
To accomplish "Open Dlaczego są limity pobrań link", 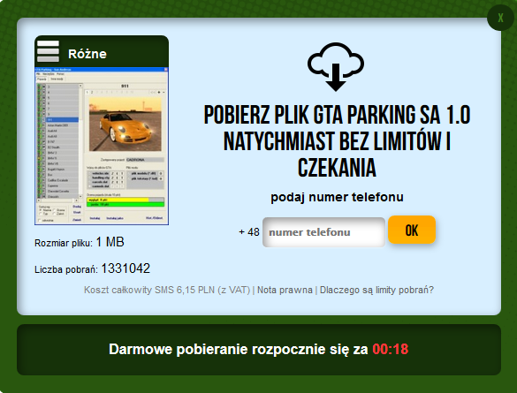I will tap(376, 290).
